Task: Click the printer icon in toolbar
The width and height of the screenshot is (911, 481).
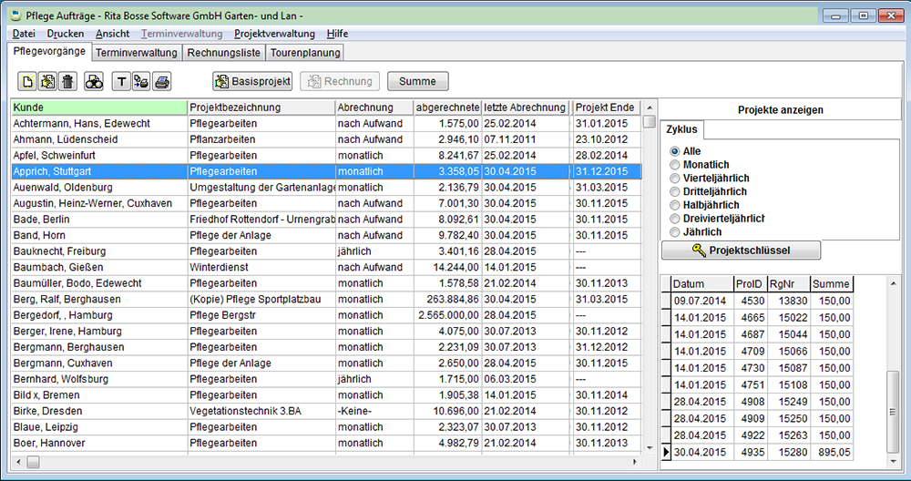Action: point(161,82)
